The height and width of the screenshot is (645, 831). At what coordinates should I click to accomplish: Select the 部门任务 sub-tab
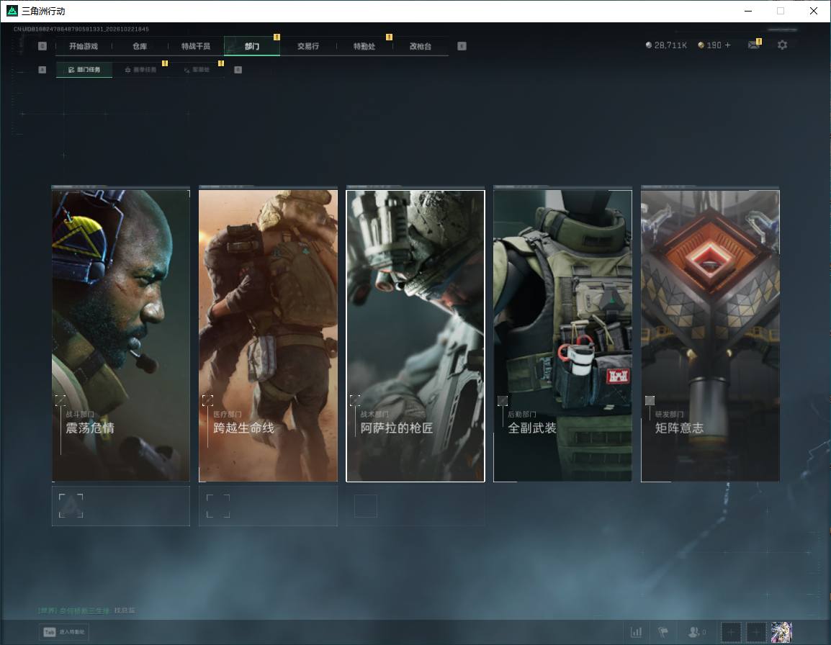point(84,69)
